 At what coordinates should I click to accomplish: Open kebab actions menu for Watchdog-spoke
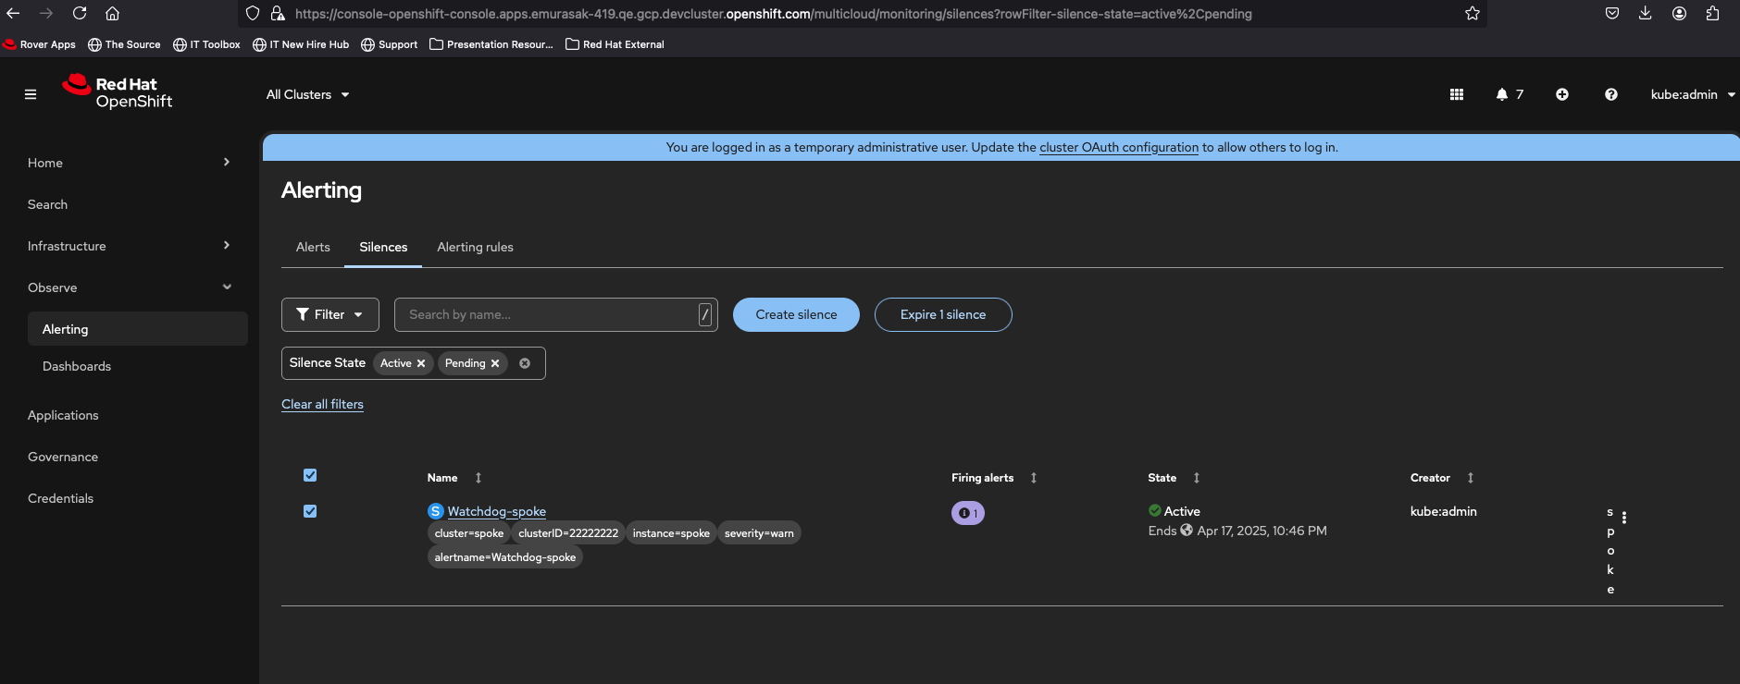click(x=1624, y=518)
